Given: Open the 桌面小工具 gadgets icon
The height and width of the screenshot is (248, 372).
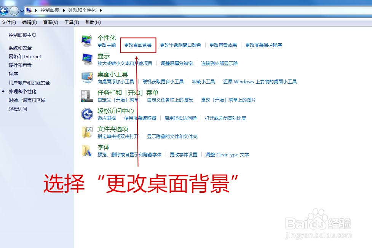Looking at the screenshot, I should 87,77.
